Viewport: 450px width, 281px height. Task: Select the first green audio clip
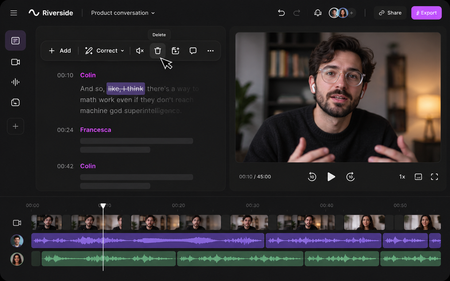(x=108, y=259)
